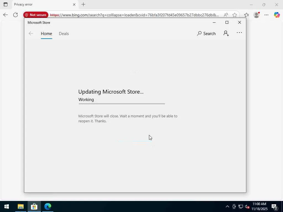Open a new tab in Edge

coord(83,4)
